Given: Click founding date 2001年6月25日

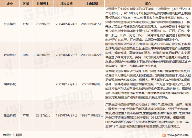Looking at the screenshot, I should [x=66, y=55].
